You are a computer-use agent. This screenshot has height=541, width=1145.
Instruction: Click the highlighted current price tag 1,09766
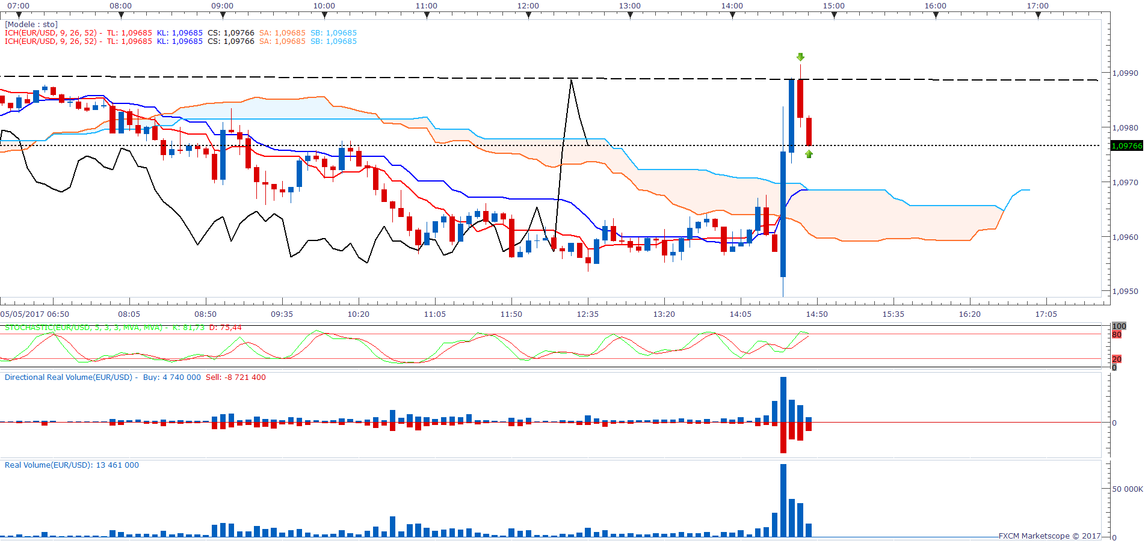point(1126,146)
